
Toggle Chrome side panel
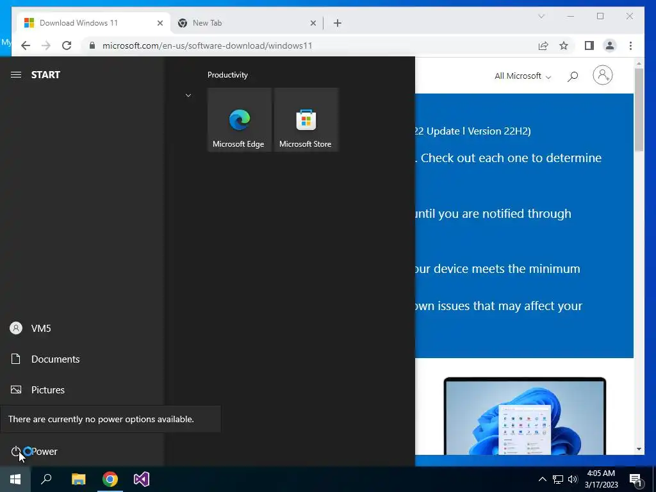click(x=589, y=45)
